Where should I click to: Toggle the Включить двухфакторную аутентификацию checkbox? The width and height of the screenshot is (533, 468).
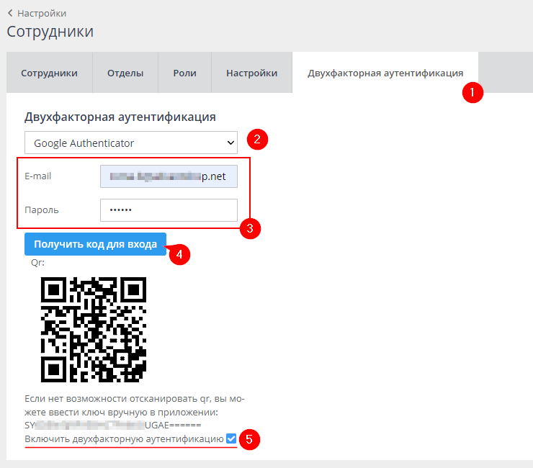pyautogui.click(x=231, y=438)
